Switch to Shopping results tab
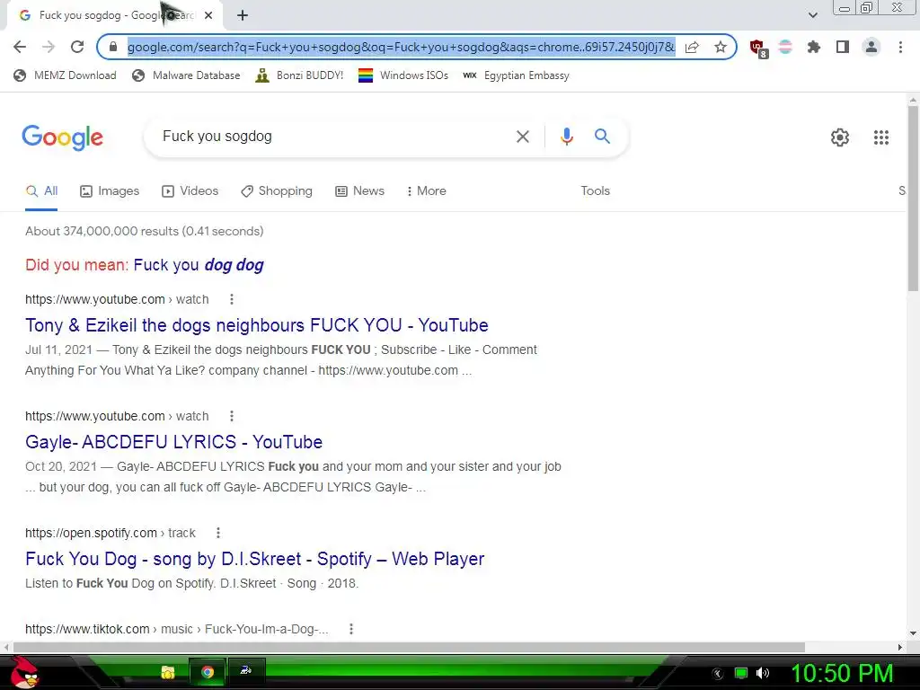The height and width of the screenshot is (690, 920). [277, 191]
